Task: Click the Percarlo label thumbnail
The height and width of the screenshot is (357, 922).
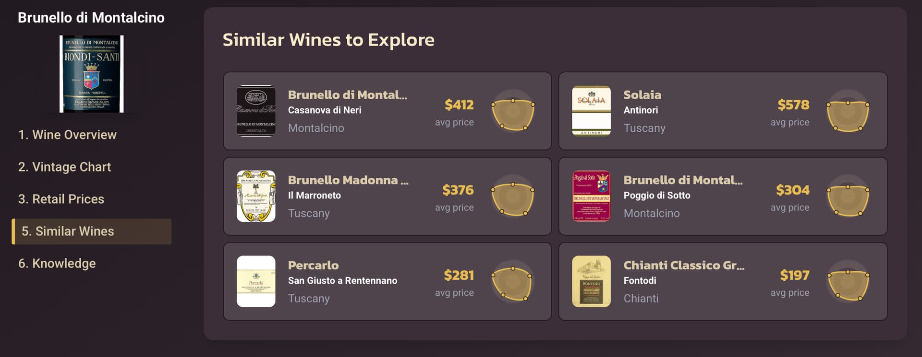Action: [256, 282]
